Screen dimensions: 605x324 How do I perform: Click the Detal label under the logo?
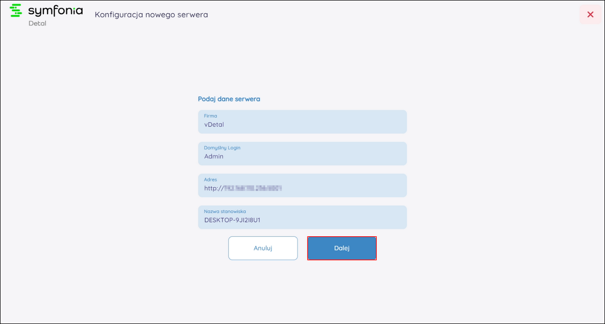coord(37,23)
